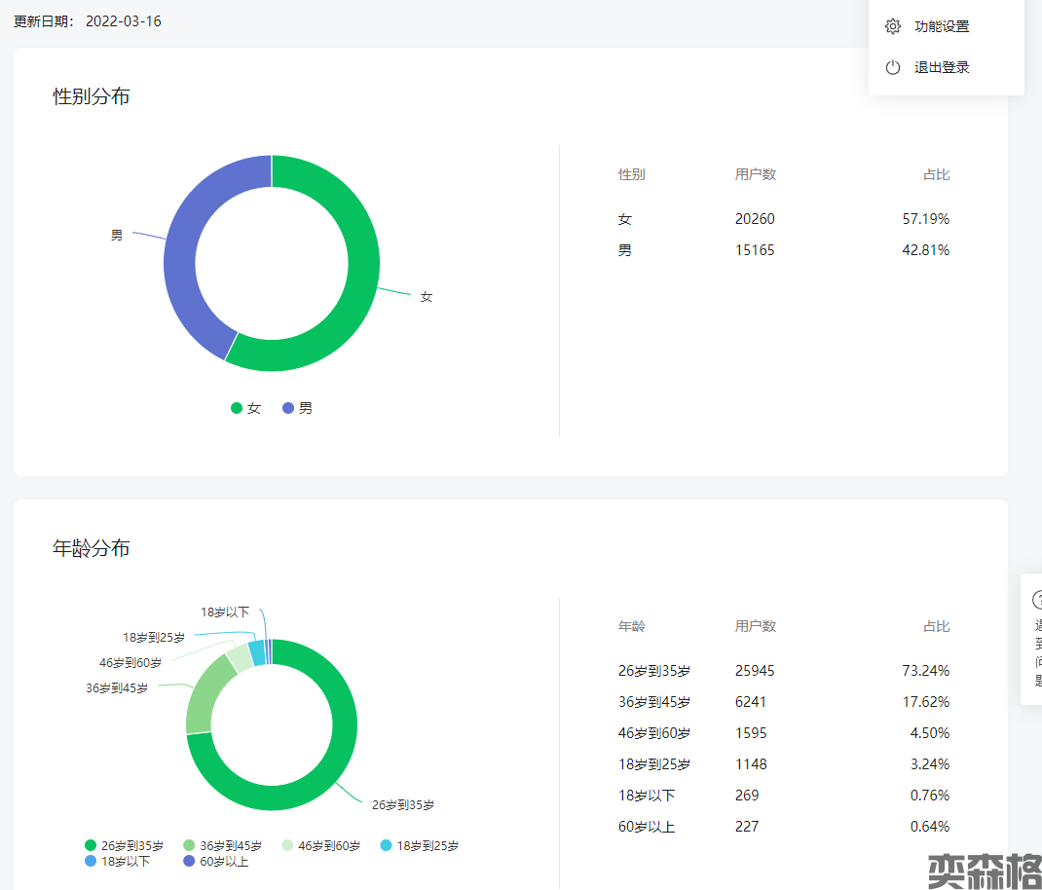Viewport: 1042px width, 890px height.
Task: Click the power icon beside 退出登录
Action: (892, 67)
